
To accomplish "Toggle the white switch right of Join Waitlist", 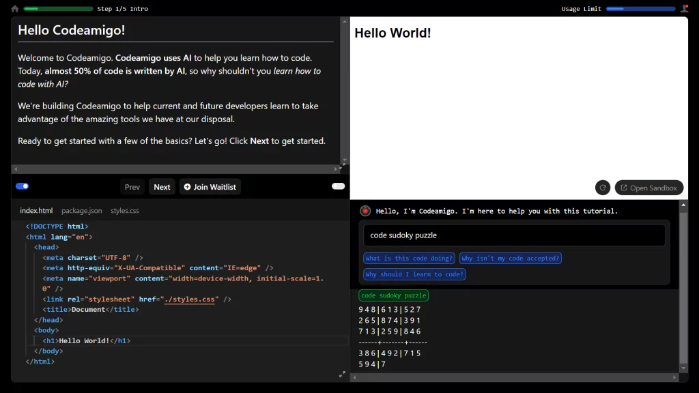I will coord(339,186).
